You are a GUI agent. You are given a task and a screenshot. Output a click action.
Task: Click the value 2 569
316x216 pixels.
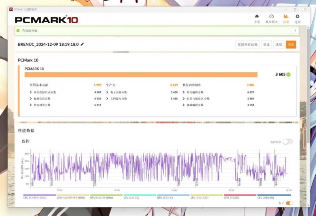click(x=251, y=99)
